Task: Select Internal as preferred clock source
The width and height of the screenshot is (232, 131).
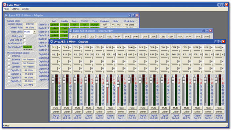Action: [9, 56]
